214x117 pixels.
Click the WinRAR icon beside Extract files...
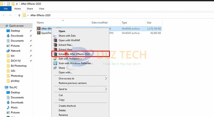point(55,45)
